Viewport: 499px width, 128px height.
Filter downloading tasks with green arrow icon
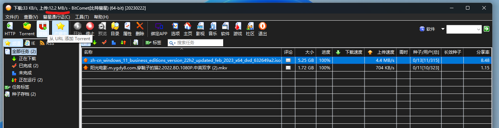point(95,43)
